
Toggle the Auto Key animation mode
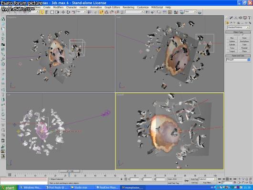pos(194,179)
